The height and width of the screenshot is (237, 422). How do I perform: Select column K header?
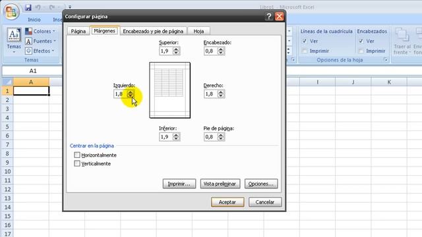[x=389, y=82]
